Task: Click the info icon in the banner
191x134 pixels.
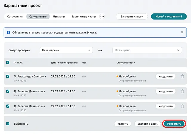Action: tap(8, 32)
